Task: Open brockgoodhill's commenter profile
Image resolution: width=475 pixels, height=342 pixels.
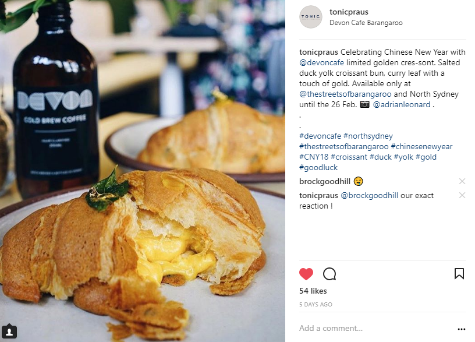Action: click(x=324, y=181)
